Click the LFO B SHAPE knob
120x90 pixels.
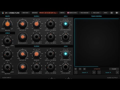[x=65, y=67]
